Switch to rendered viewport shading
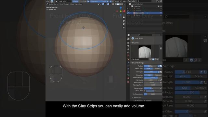 pos(122,4)
